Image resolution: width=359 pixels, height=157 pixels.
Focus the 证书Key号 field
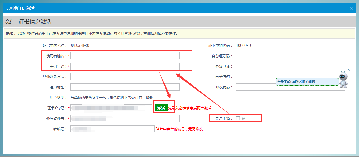click(x=111, y=108)
